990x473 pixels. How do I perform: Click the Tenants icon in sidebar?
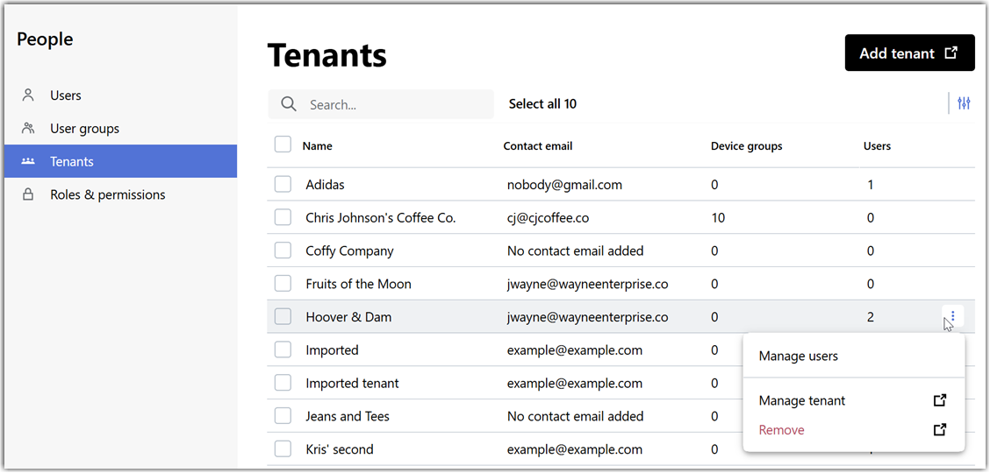click(x=28, y=162)
